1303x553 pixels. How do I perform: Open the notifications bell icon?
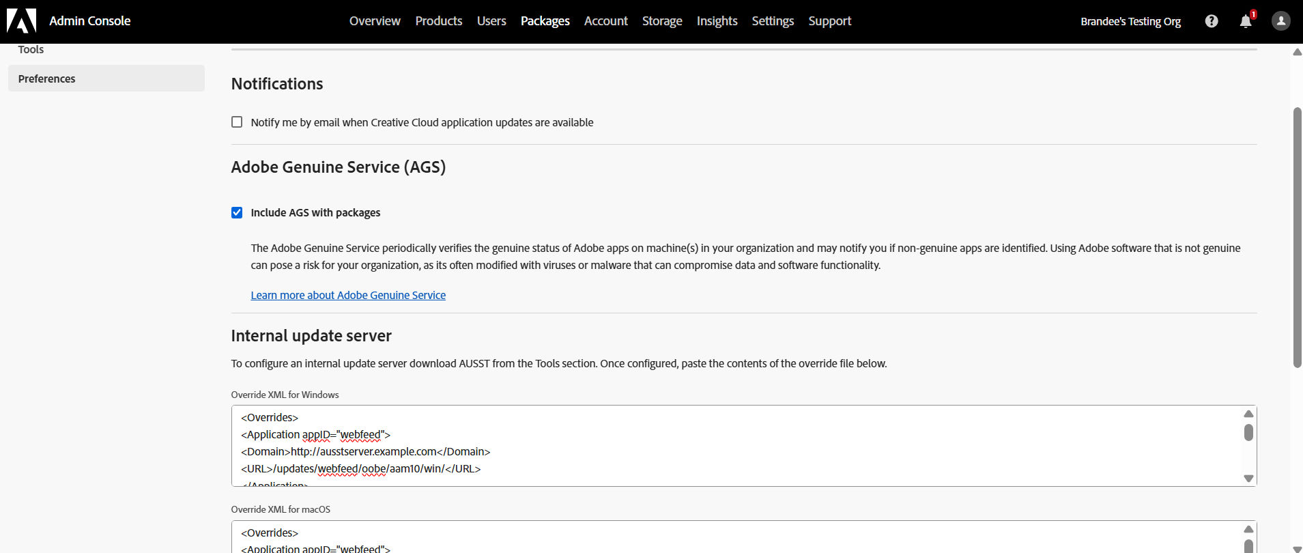pyautogui.click(x=1246, y=21)
